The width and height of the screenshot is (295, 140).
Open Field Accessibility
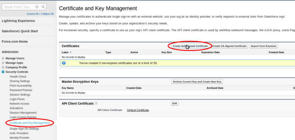(21, 86)
